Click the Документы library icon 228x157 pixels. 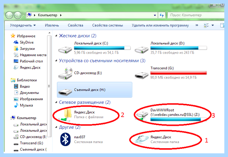16,92
